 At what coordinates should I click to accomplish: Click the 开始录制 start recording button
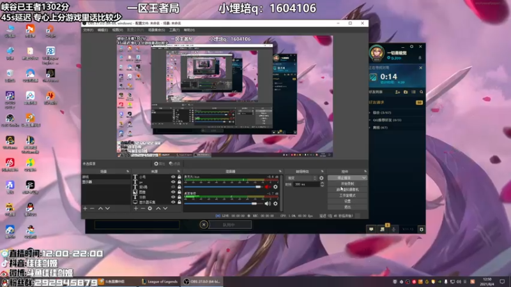tap(347, 184)
